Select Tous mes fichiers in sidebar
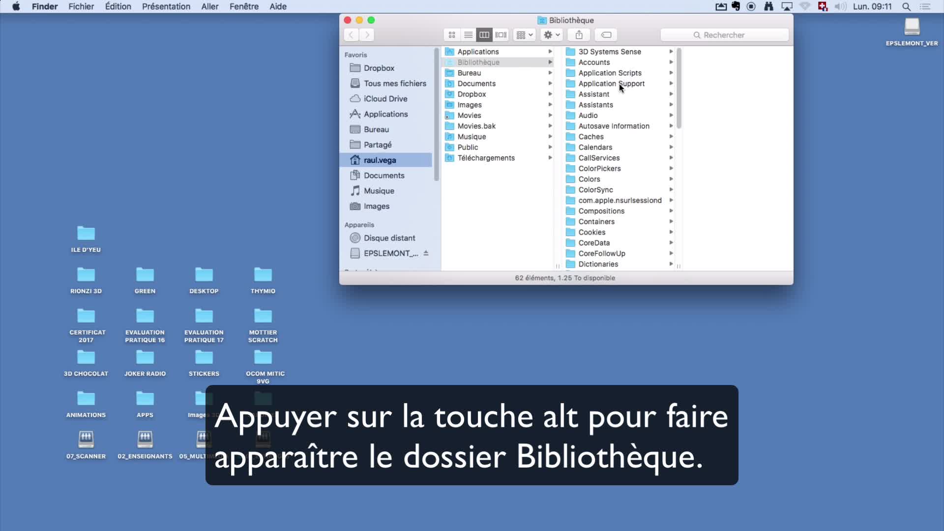The height and width of the screenshot is (531, 944). [394, 84]
